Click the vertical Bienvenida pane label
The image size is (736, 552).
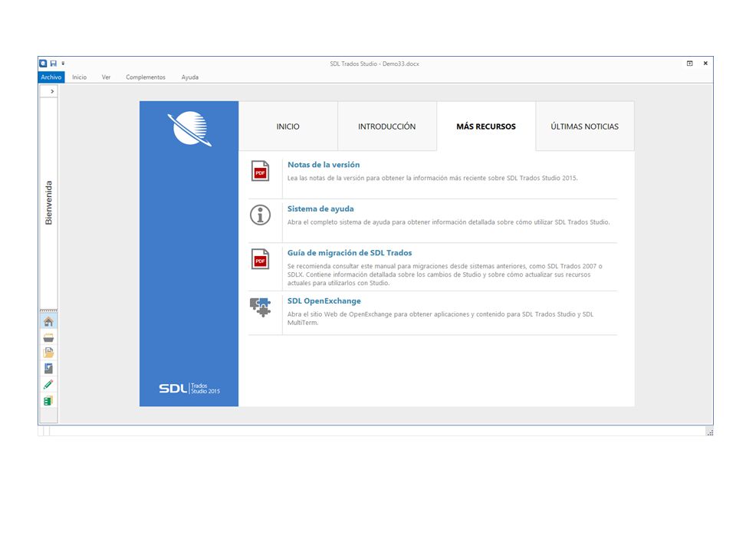[48, 202]
